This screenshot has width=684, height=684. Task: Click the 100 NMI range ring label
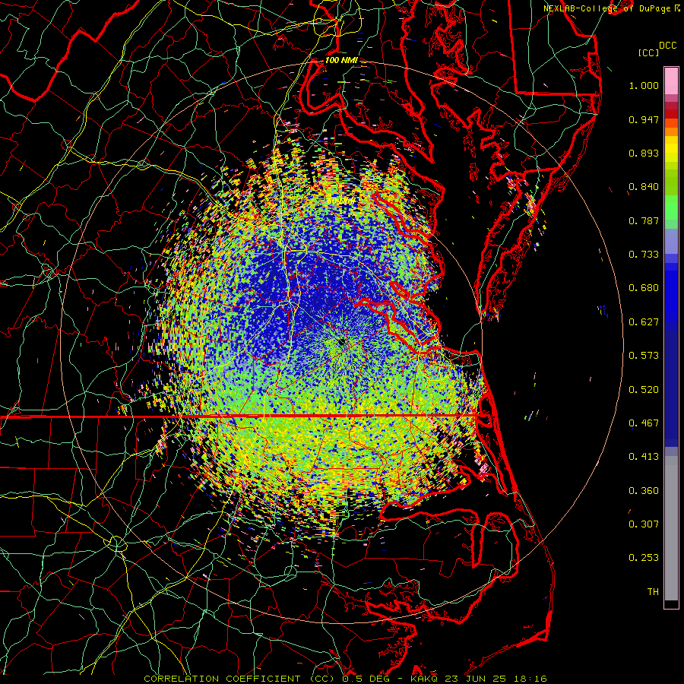point(341,60)
